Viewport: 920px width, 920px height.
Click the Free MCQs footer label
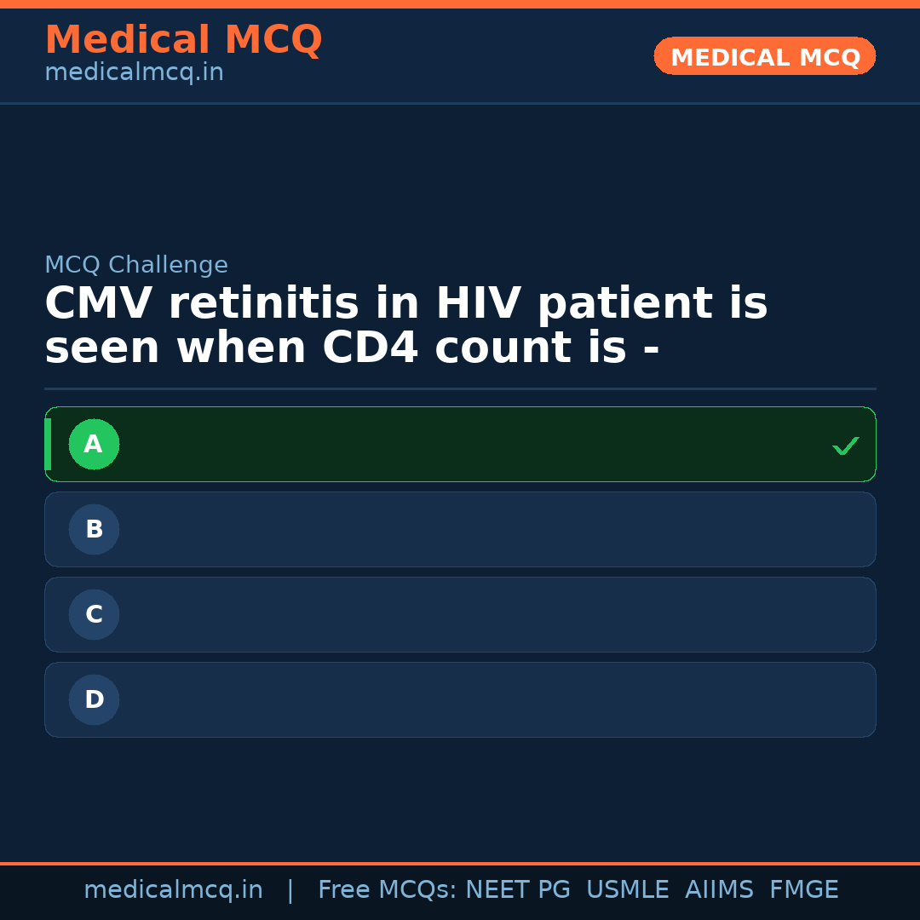click(388, 890)
